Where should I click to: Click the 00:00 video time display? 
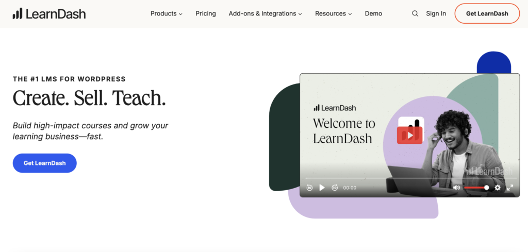(350, 188)
